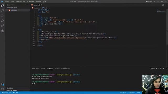
Task: Split the terminal pane
Action: click(x=161, y=68)
